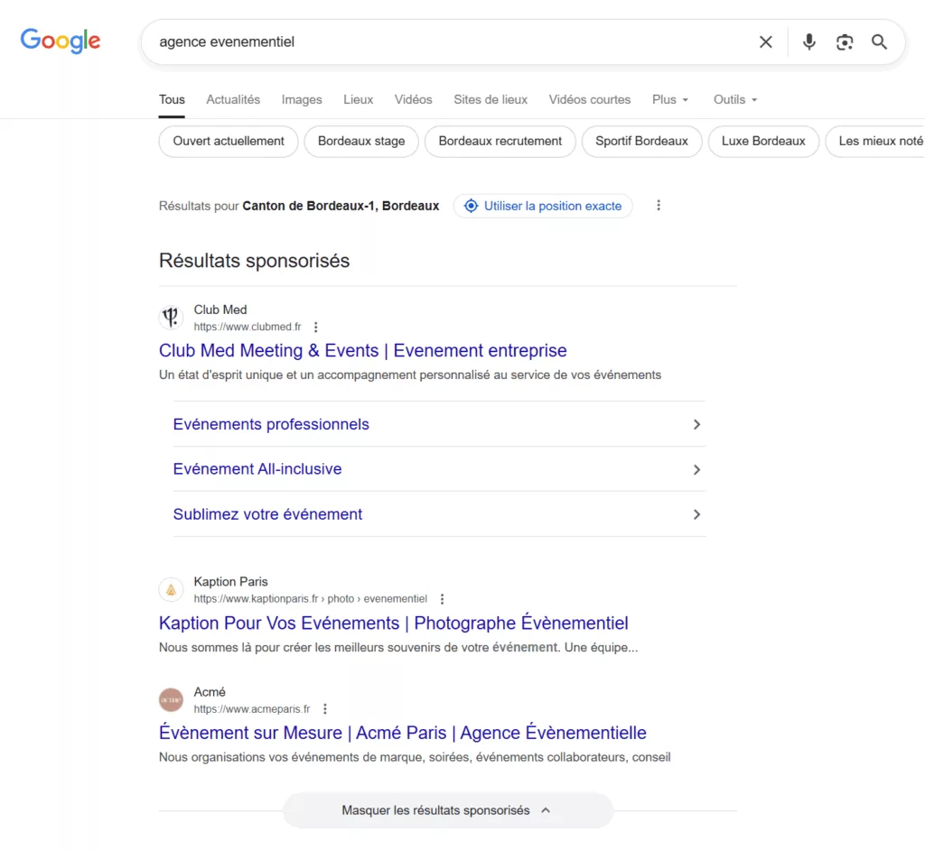Collapse results via Masquer les résultats sponsorisés

[448, 810]
